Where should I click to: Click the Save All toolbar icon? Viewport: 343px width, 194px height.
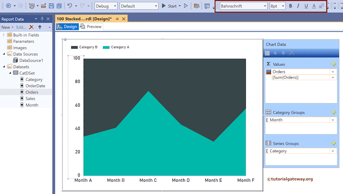click(59, 6)
